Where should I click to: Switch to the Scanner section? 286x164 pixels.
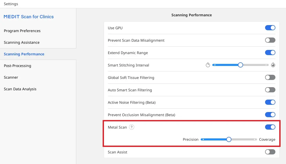[x=11, y=77]
